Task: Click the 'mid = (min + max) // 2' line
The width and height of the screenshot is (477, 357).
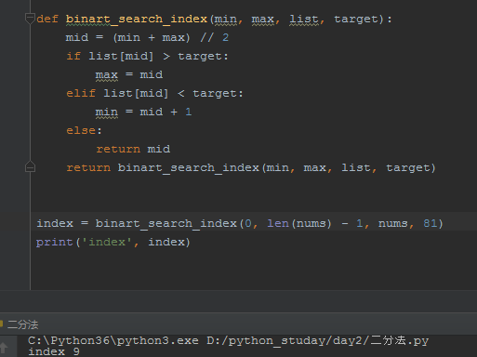Action: pos(147,38)
